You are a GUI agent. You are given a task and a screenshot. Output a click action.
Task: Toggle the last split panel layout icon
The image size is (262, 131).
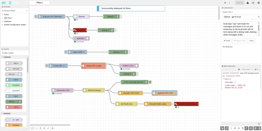coord(259,128)
